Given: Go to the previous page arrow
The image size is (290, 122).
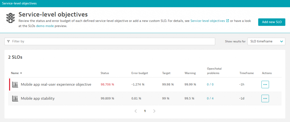Looking at the screenshot, I should pyautogui.click(x=136, y=111).
